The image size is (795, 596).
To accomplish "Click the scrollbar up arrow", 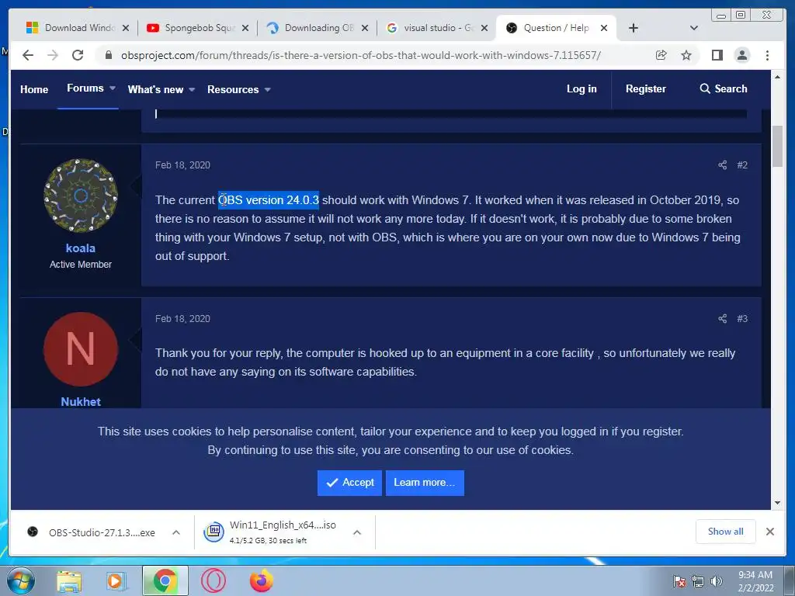I will pos(777,77).
